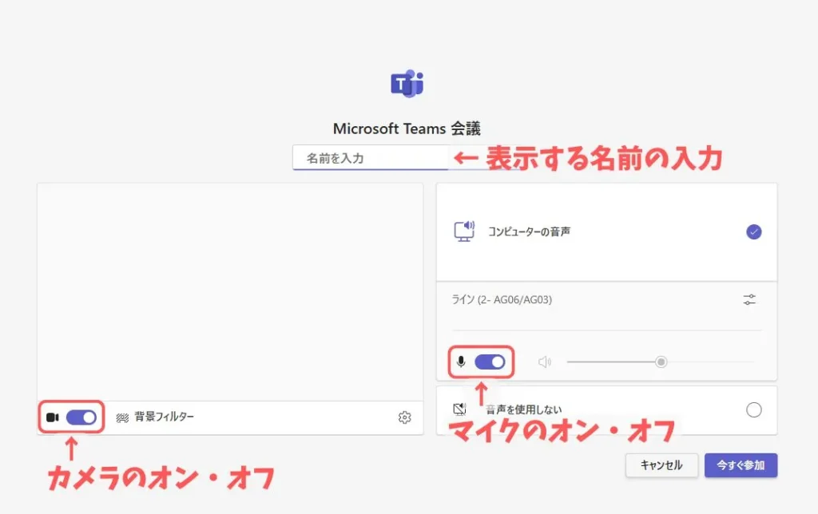Click the Microsoft Teams 会議 heading
This screenshot has width=818, height=514.
[x=407, y=128]
